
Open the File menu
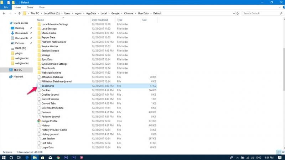click(x=6, y=7)
